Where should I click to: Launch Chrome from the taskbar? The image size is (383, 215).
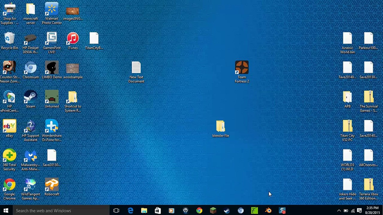pyautogui.click(x=199, y=211)
